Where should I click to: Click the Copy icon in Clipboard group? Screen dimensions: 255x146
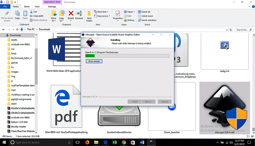pos(17,13)
